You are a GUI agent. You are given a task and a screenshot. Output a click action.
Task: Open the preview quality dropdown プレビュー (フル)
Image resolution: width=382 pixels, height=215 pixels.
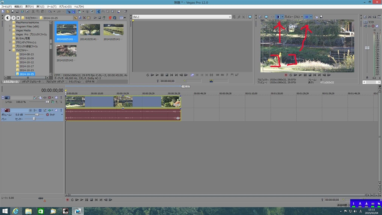click(x=293, y=17)
